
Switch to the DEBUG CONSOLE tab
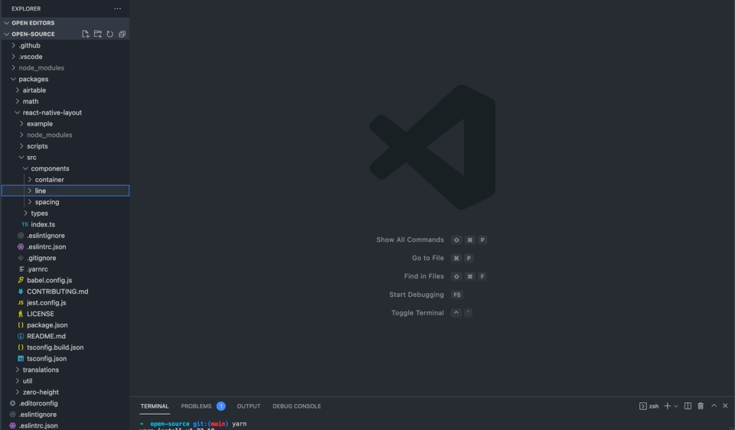pos(297,406)
